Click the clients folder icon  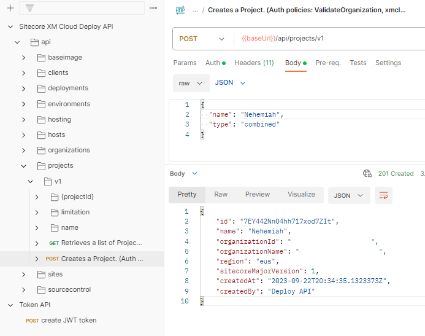click(41, 73)
